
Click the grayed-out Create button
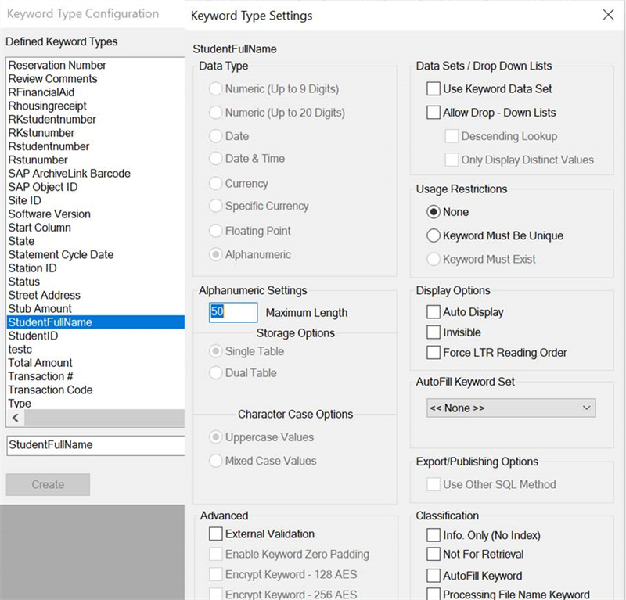[x=48, y=485]
